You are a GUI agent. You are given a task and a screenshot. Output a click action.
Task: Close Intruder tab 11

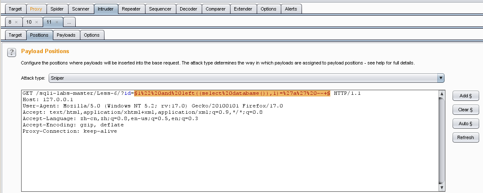click(57, 22)
